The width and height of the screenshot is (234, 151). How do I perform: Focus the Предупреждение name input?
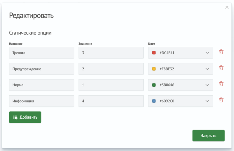pyautogui.click(x=42, y=69)
